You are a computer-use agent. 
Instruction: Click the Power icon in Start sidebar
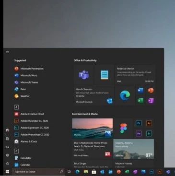(x=7, y=164)
